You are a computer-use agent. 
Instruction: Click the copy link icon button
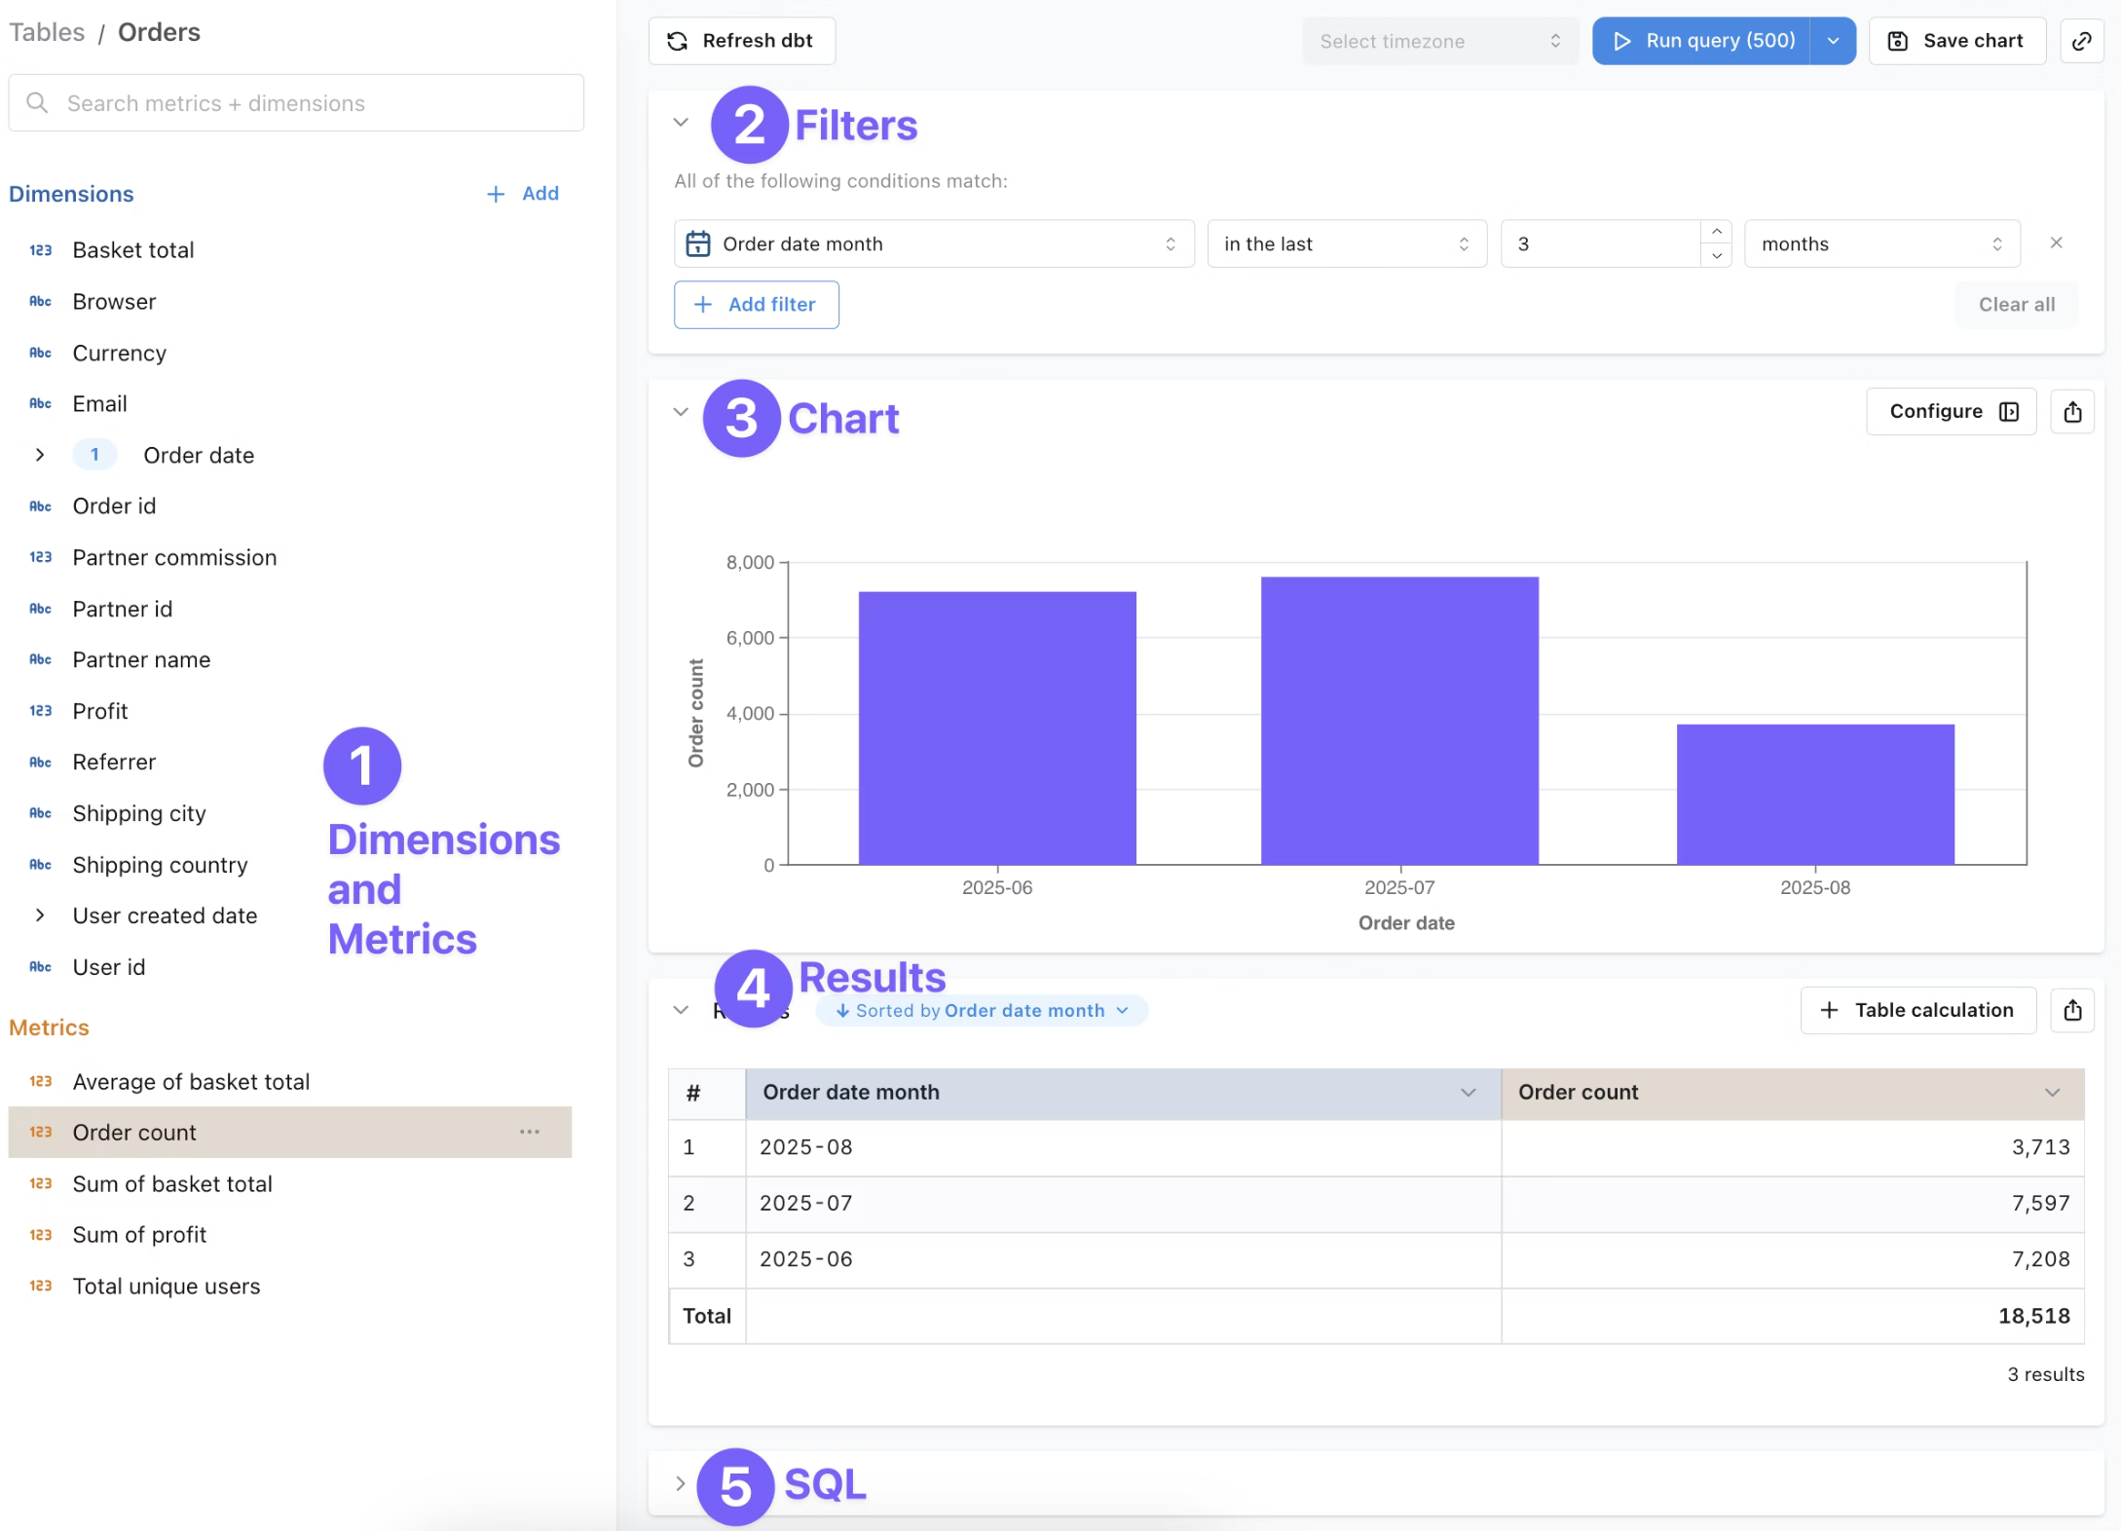(2081, 41)
